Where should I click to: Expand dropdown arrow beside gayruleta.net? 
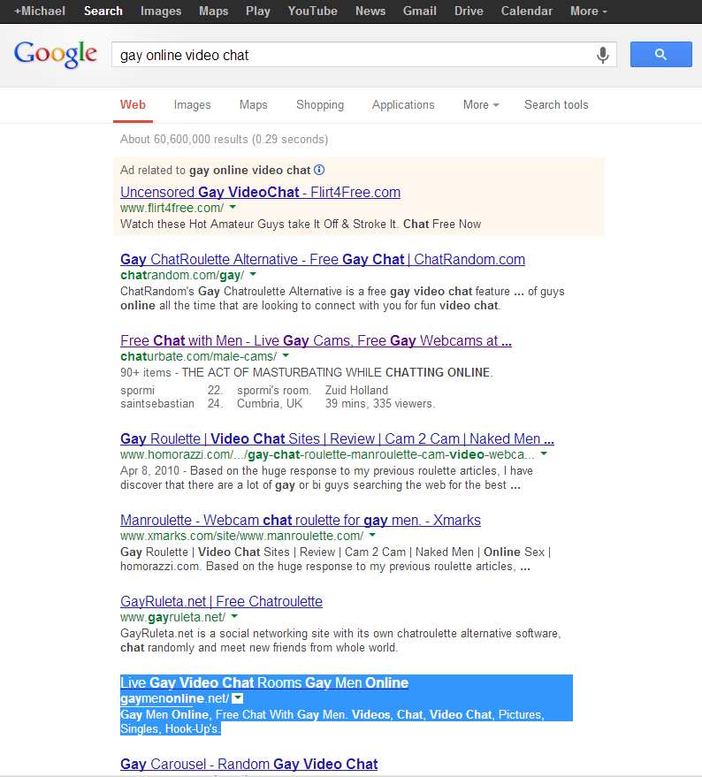click(x=234, y=616)
